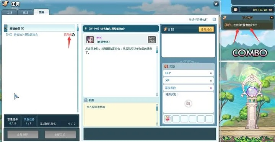The height and width of the screenshot is (142, 275).
Task: Open the mail envelope icon
Action: pos(236,10)
